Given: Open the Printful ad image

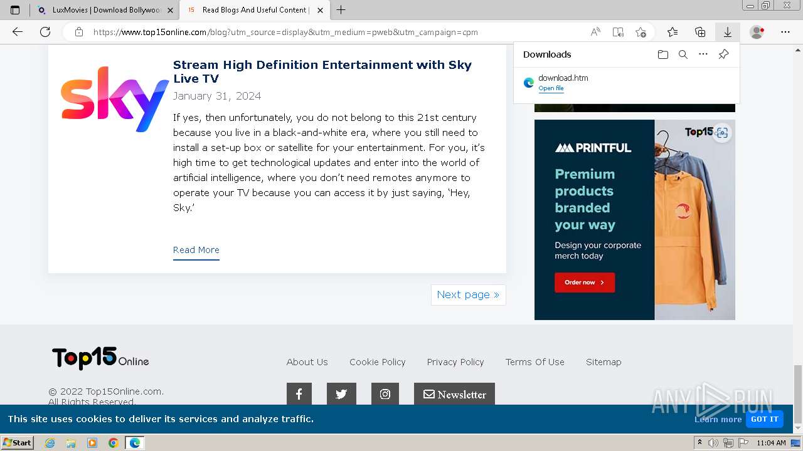Looking at the screenshot, I should pyautogui.click(x=634, y=219).
